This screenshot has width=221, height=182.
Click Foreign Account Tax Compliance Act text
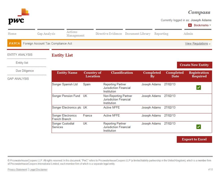point(48,44)
